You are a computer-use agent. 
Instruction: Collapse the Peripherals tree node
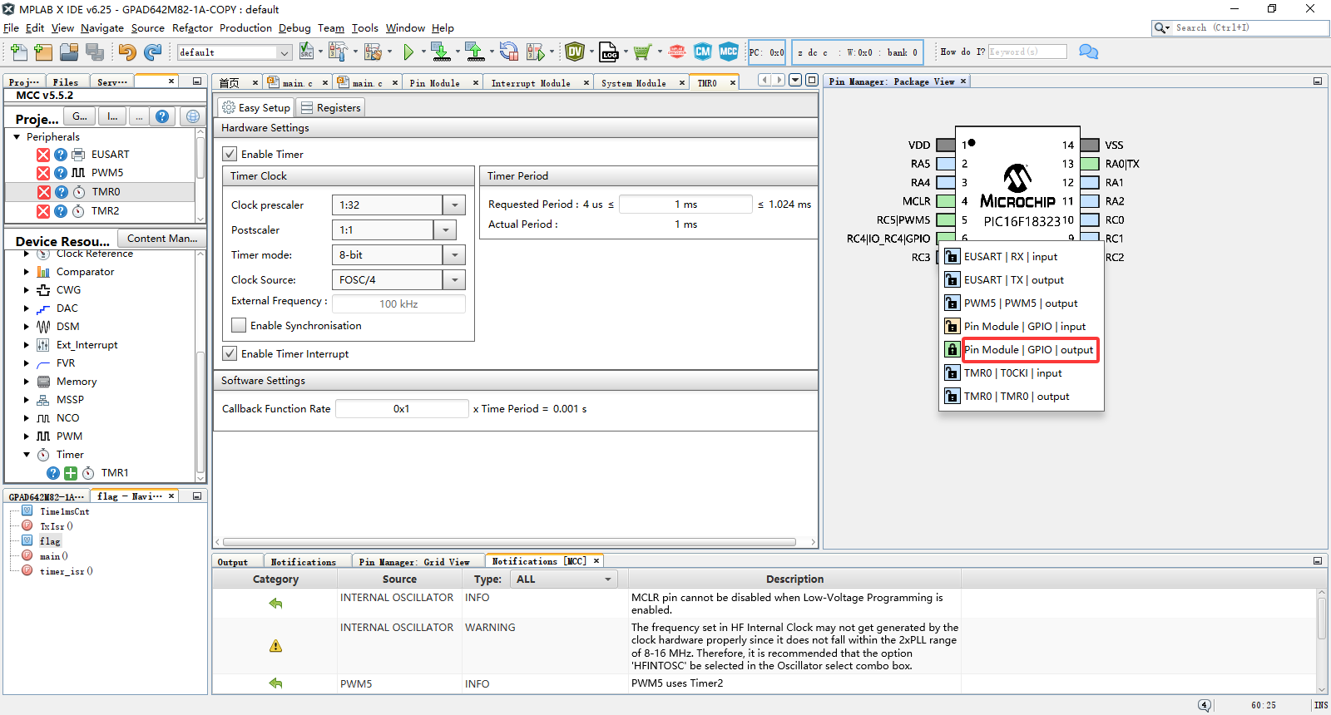click(17, 136)
